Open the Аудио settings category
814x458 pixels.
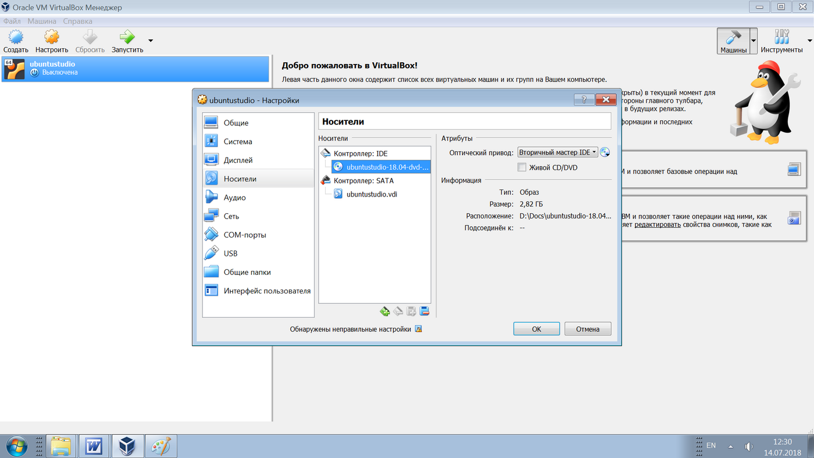258,197
